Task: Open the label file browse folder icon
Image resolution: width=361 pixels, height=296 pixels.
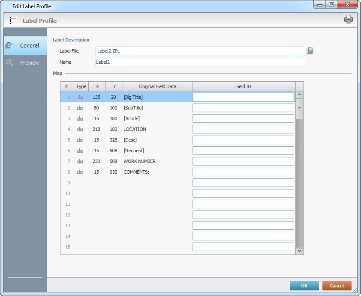Action: pyautogui.click(x=310, y=51)
